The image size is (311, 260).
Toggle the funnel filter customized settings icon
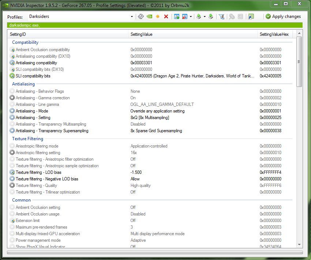click(x=222, y=17)
